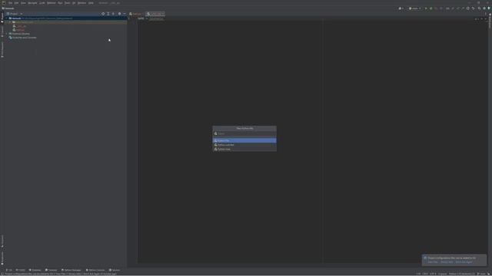Open the File menu
This screenshot has height=276, width=492.
click(10, 3)
